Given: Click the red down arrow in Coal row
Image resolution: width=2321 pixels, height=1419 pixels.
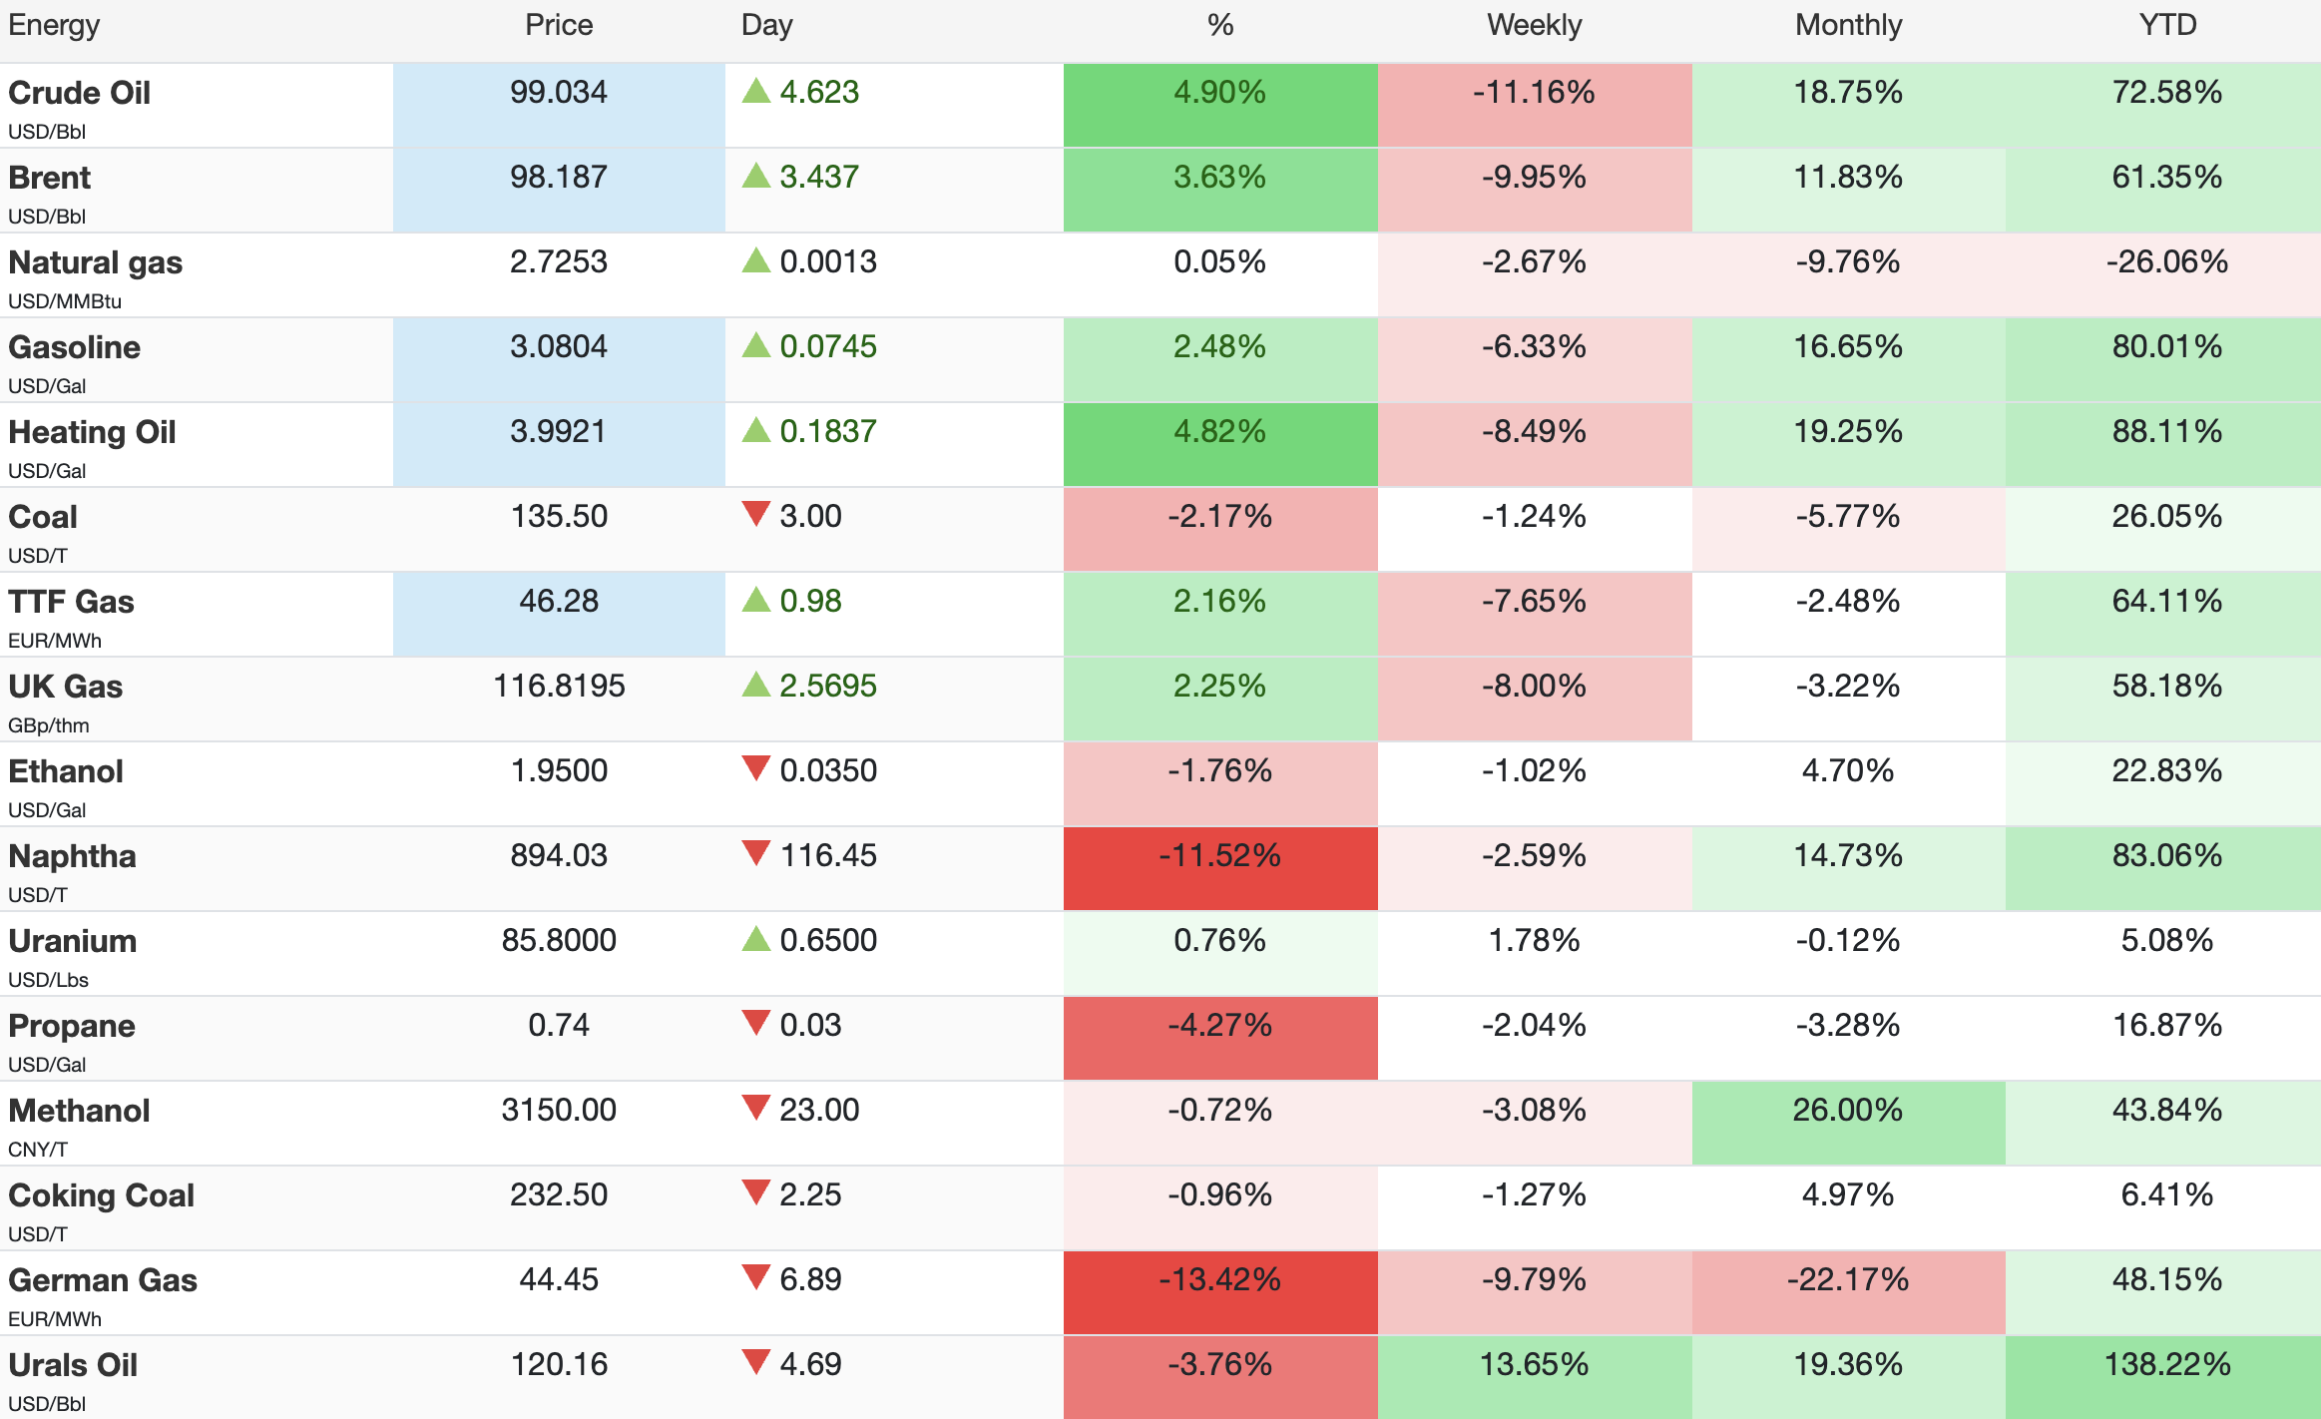Looking at the screenshot, I should (756, 515).
